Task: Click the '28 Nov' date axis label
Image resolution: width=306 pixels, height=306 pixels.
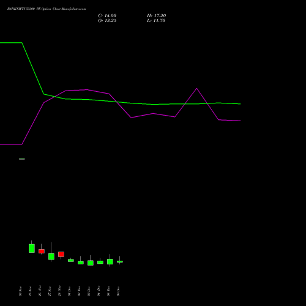Action: tap(59, 291)
